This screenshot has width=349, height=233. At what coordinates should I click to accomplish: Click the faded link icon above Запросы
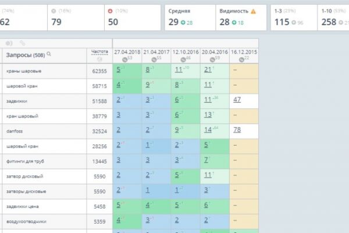pos(22,43)
